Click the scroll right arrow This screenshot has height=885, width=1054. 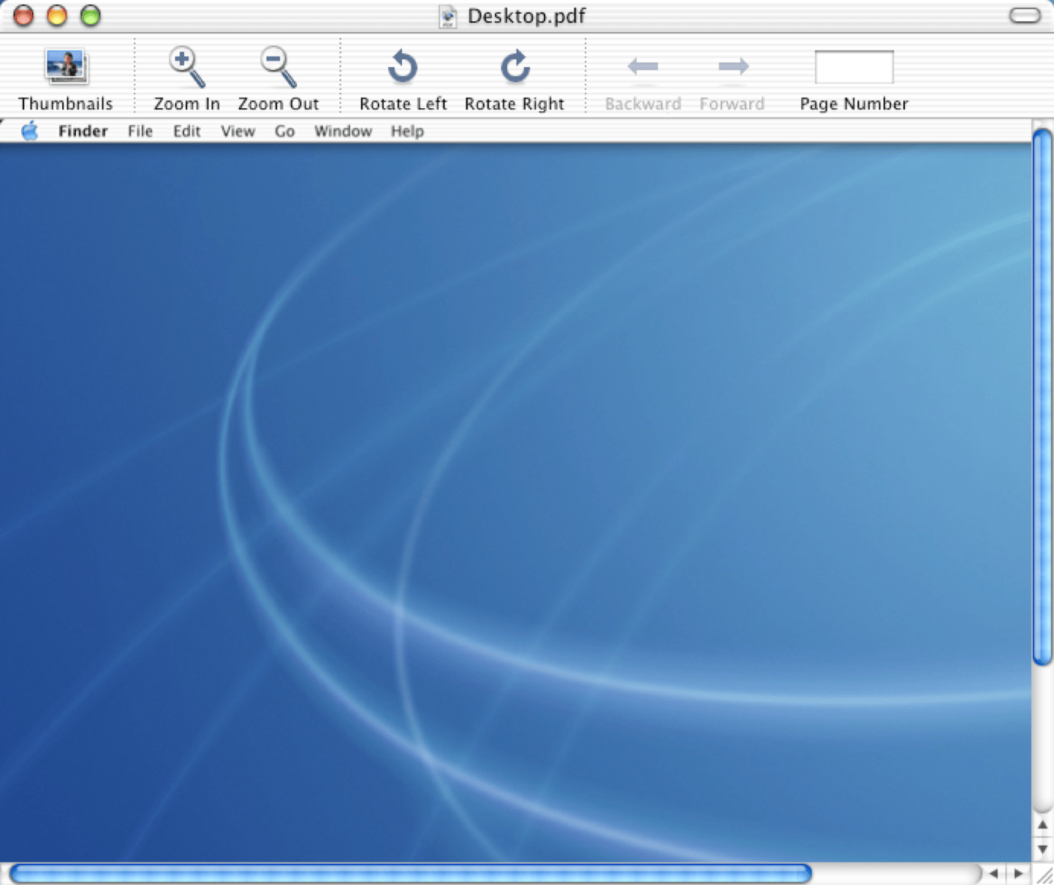coord(1018,873)
